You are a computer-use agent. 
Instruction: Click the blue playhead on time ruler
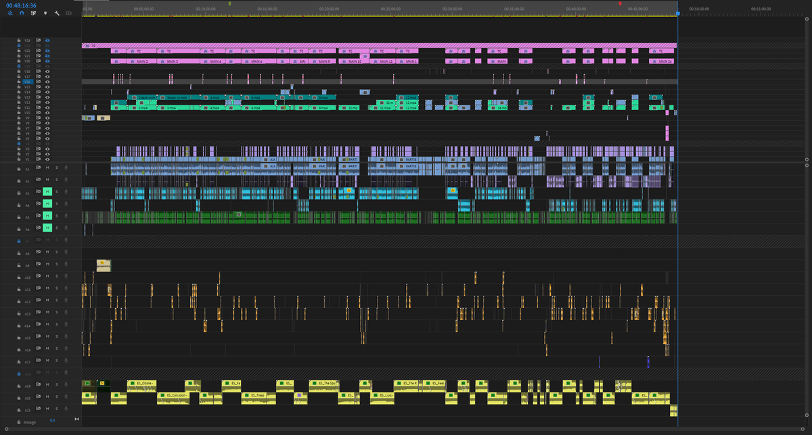click(678, 13)
